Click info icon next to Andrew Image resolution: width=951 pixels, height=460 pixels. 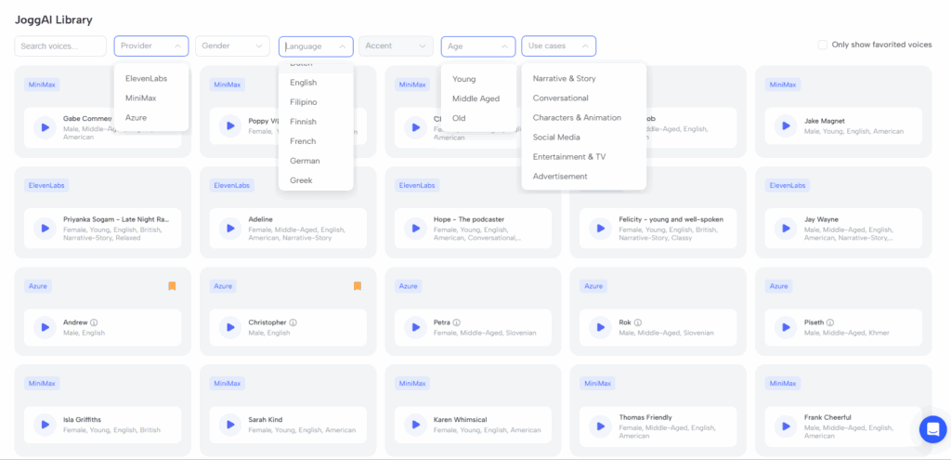[95, 322]
